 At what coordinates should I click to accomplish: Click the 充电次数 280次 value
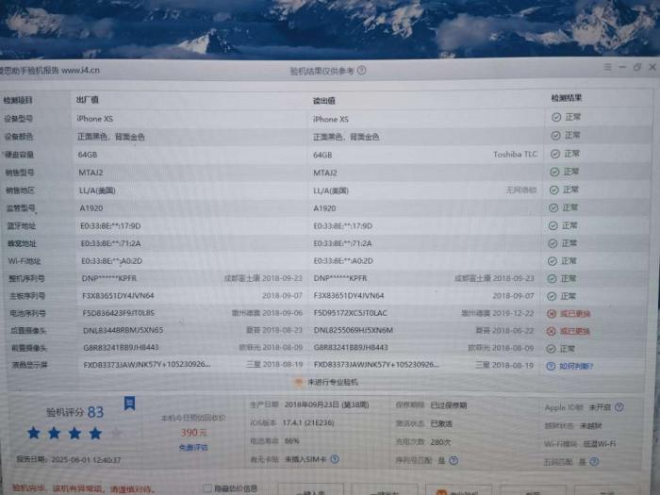click(440, 442)
